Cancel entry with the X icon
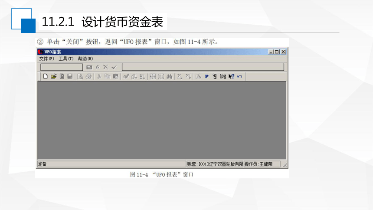 [106, 67]
